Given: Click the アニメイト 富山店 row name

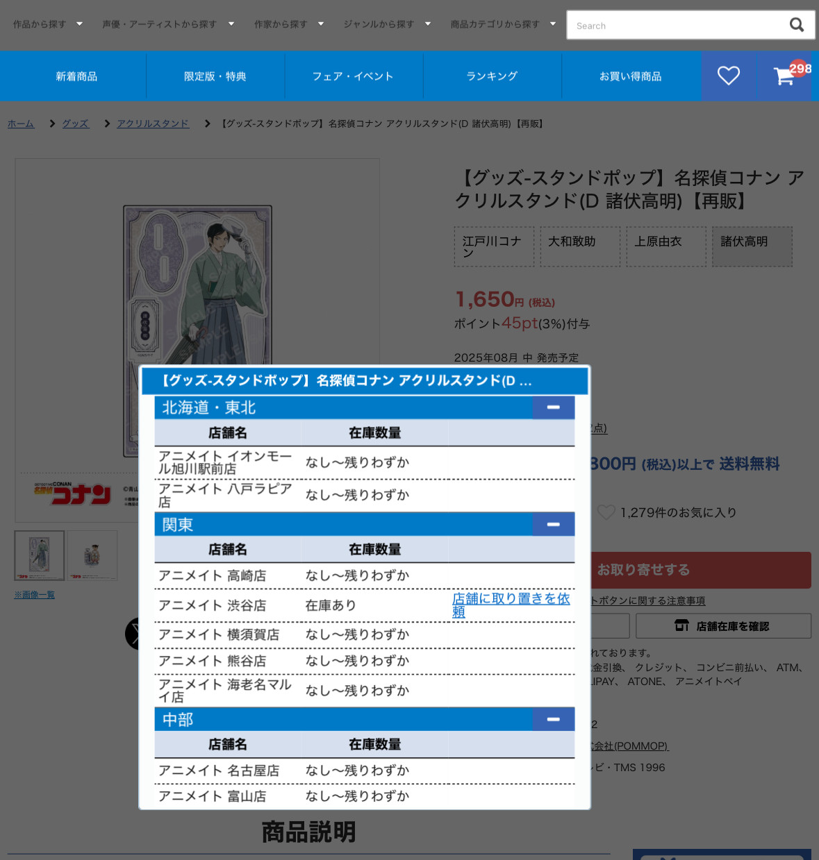Looking at the screenshot, I should (x=212, y=796).
